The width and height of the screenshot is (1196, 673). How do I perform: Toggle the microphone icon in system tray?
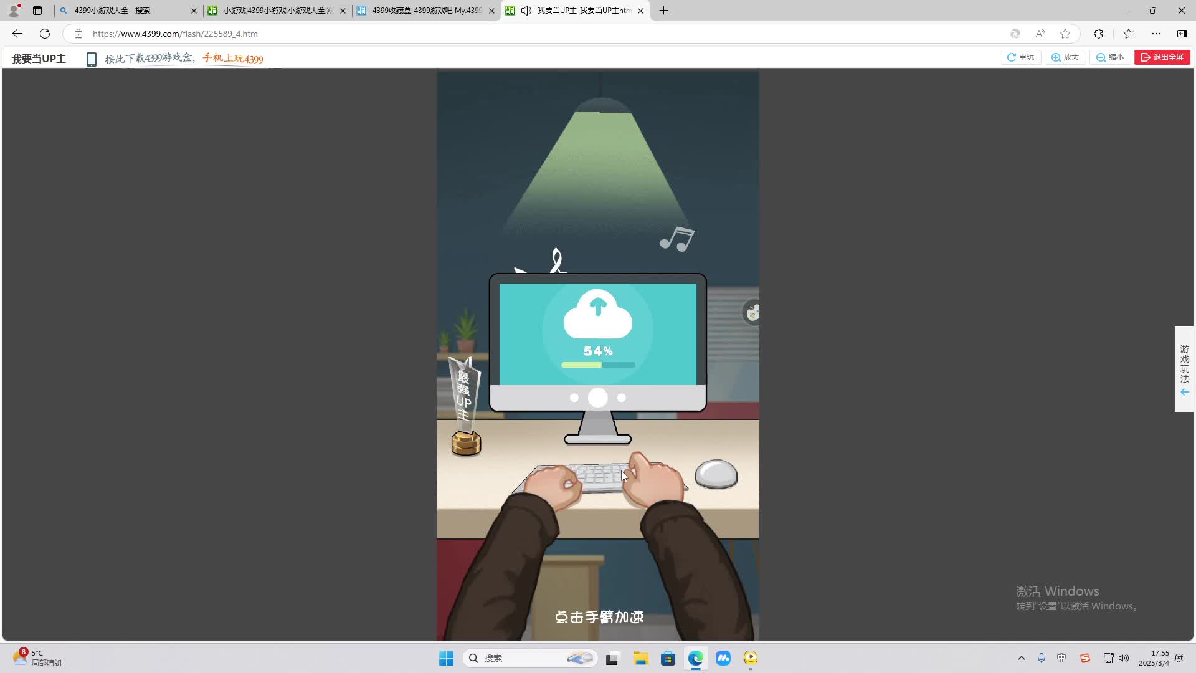(1040, 657)
